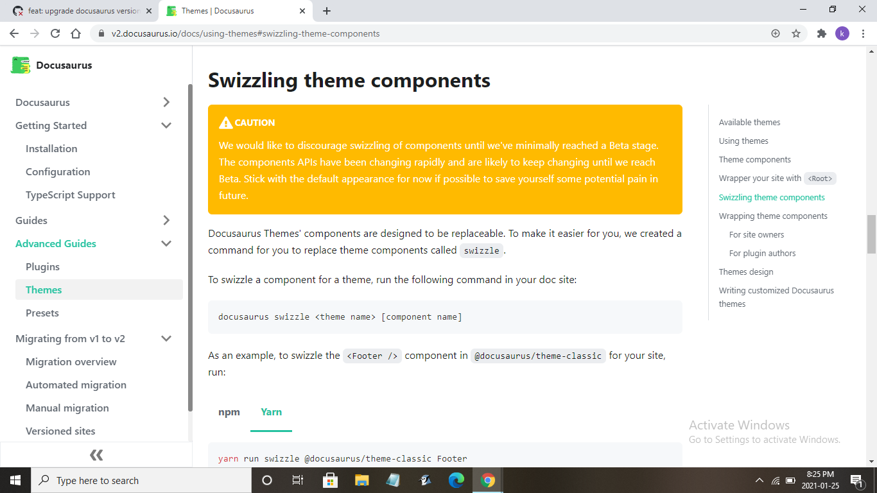Image resolution: width=877 pixels, height=493 pixels.
Task: Jump to 'Wrapping theme components' section
Action: pos(773,216)
